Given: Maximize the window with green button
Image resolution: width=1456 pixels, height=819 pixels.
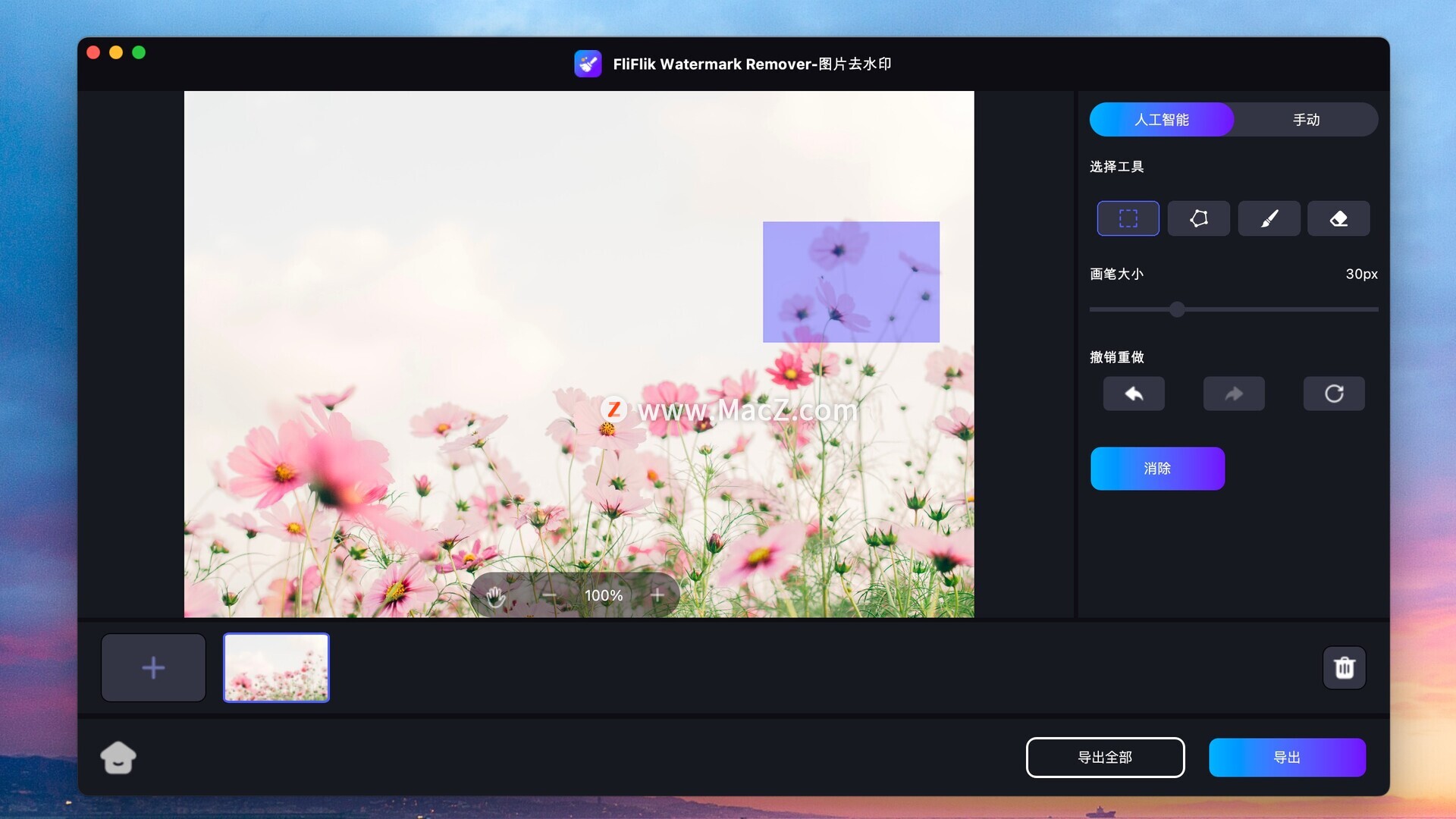Looking at the screenshot, I should coord(139,52).
